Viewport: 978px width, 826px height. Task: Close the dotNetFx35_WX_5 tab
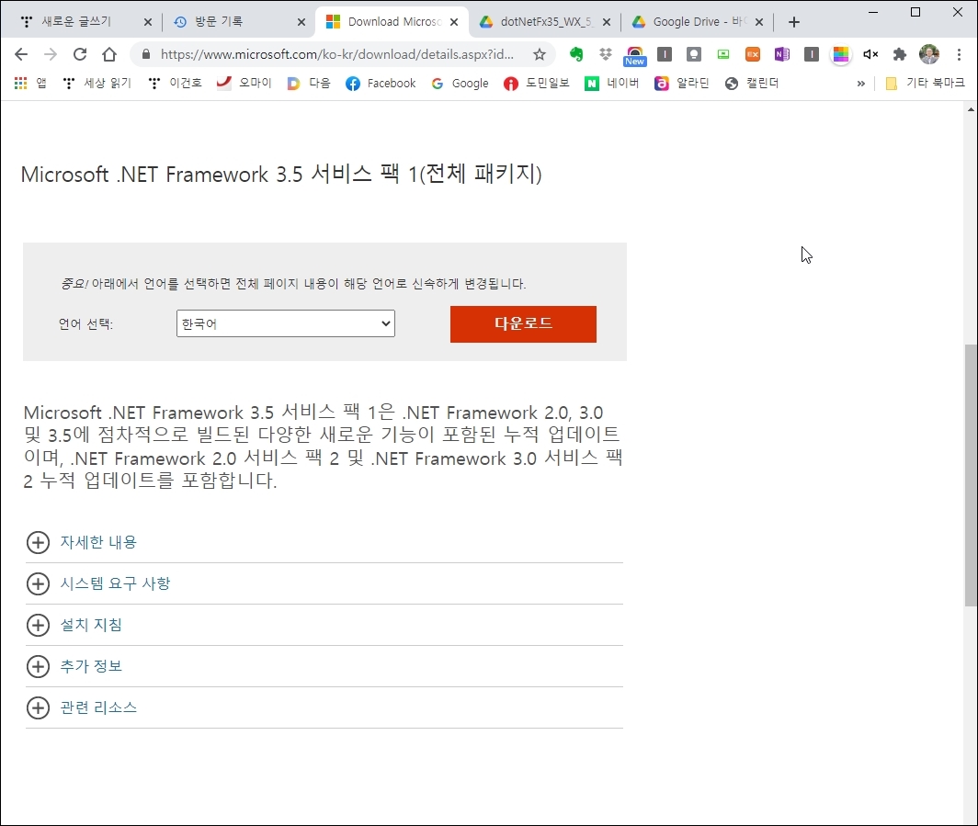point(607,22)
